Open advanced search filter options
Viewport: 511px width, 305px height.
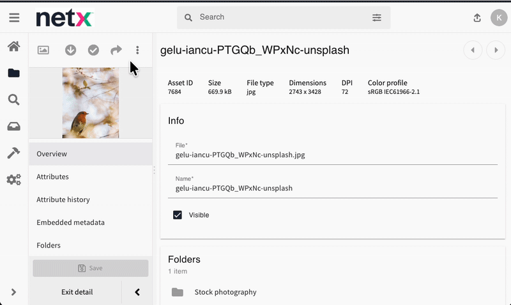377,18
